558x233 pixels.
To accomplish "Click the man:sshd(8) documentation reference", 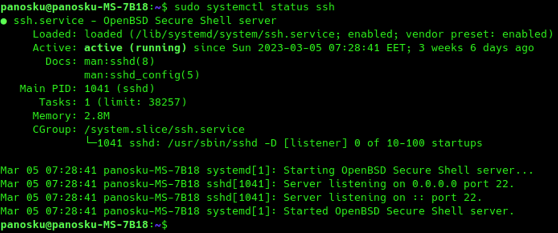I will coord(119,62).
